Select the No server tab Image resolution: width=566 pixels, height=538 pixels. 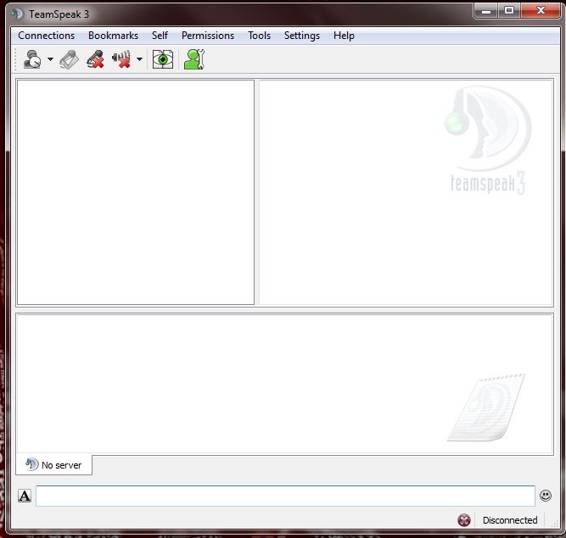[53, 465]
